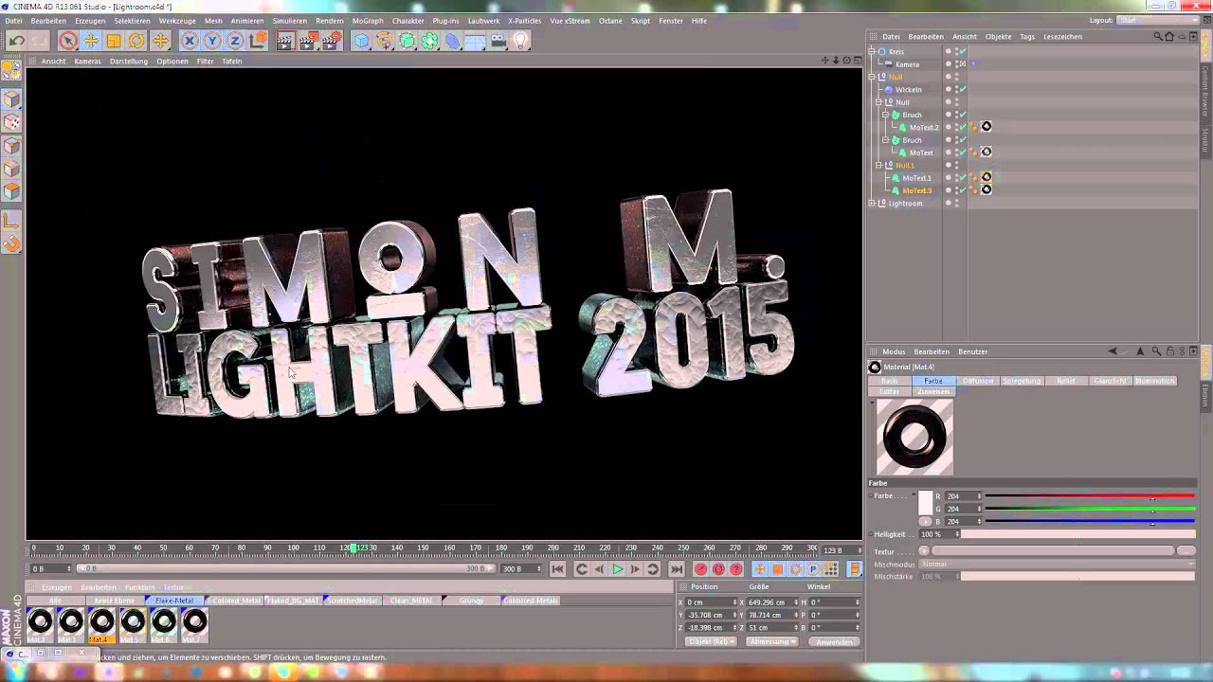Activate the Rotate tool
This screenshot has height=682, width=1213.
(x=136, y=41)
